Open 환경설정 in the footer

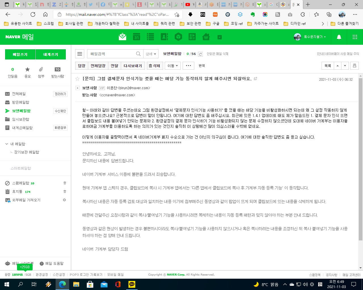42,275
